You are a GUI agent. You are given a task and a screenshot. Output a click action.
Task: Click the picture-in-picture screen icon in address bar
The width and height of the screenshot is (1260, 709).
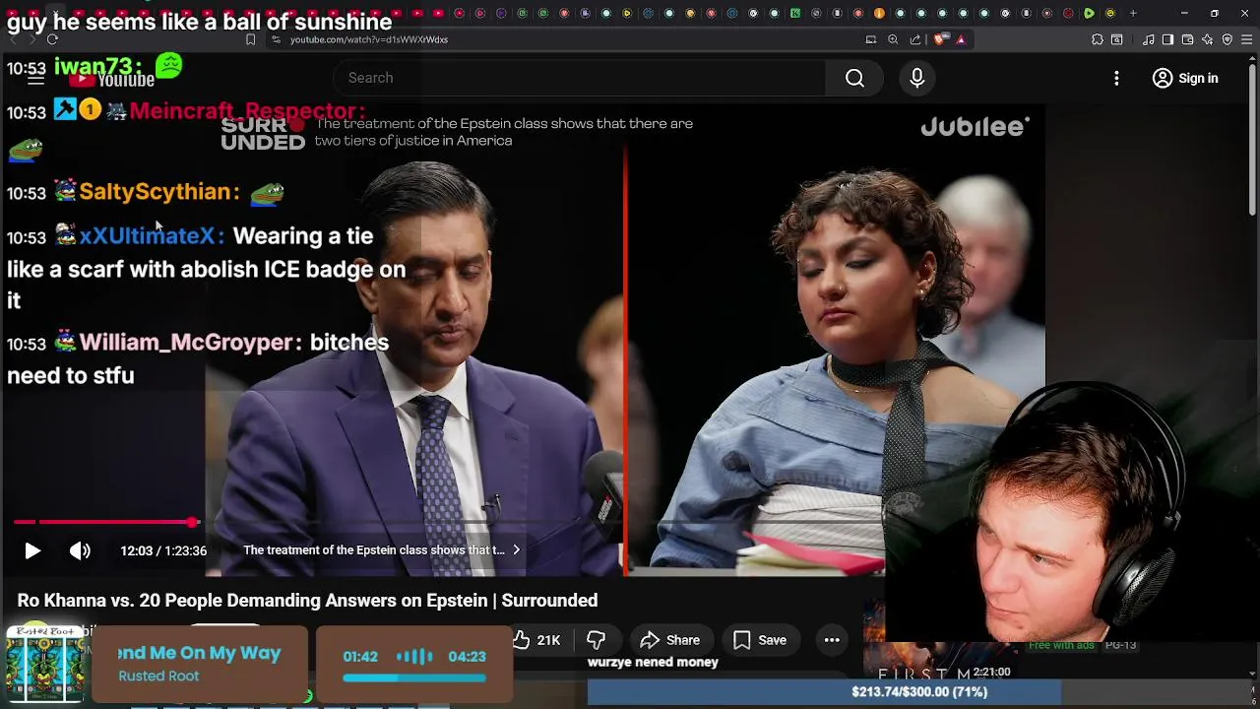[x=870, y=39]
